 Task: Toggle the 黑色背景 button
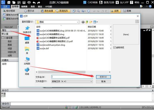[x=48, y=11]
